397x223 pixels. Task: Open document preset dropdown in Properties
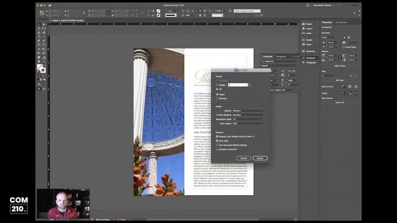pyautogui.click(x=329, y=37)
